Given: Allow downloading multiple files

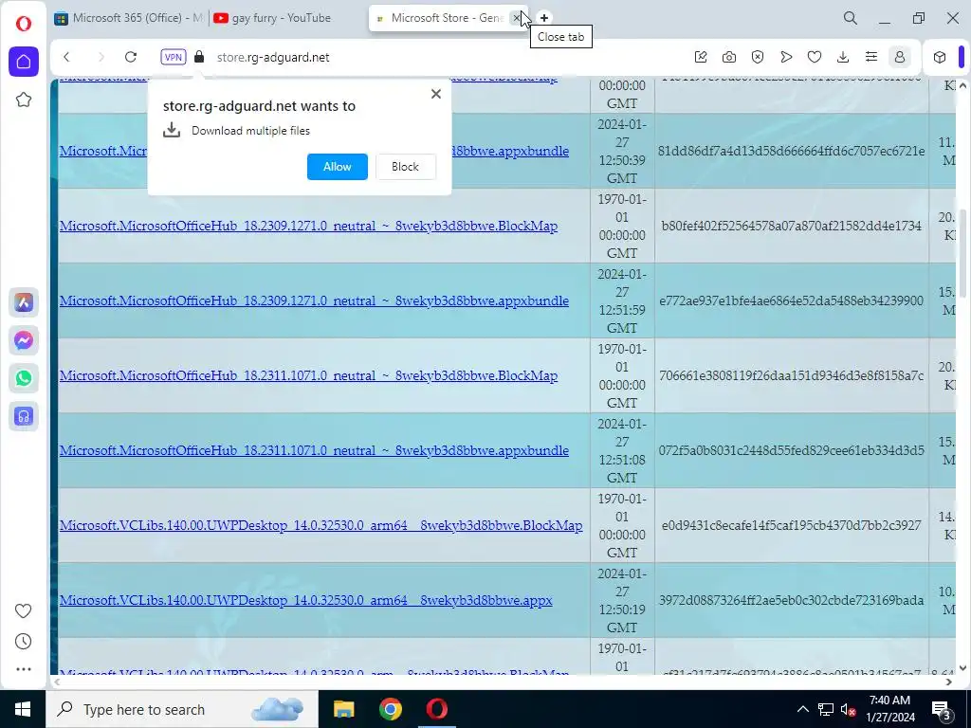Looking at the screenshot, I should [x=337, y=167].
